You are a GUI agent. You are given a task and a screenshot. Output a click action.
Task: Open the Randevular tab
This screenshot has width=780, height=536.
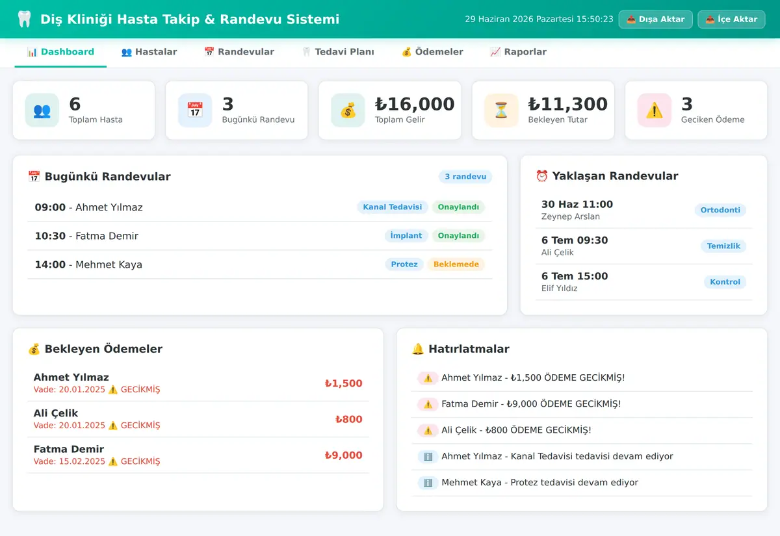click(x=239, y=52)
